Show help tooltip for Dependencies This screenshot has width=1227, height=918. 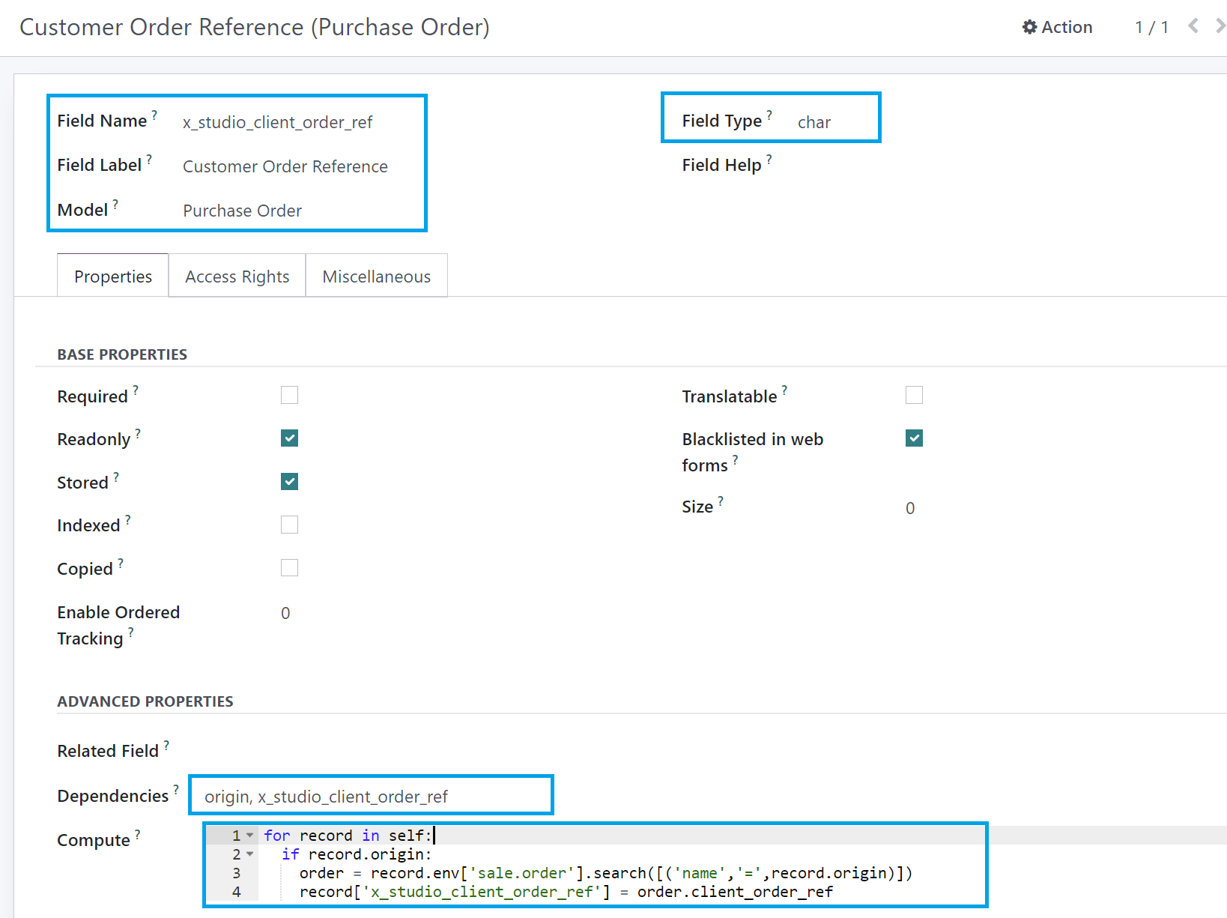(176, 790)
